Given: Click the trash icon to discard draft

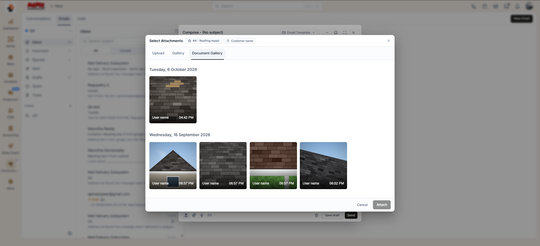Looking at the screenshot, I should (x=316, y=215).
